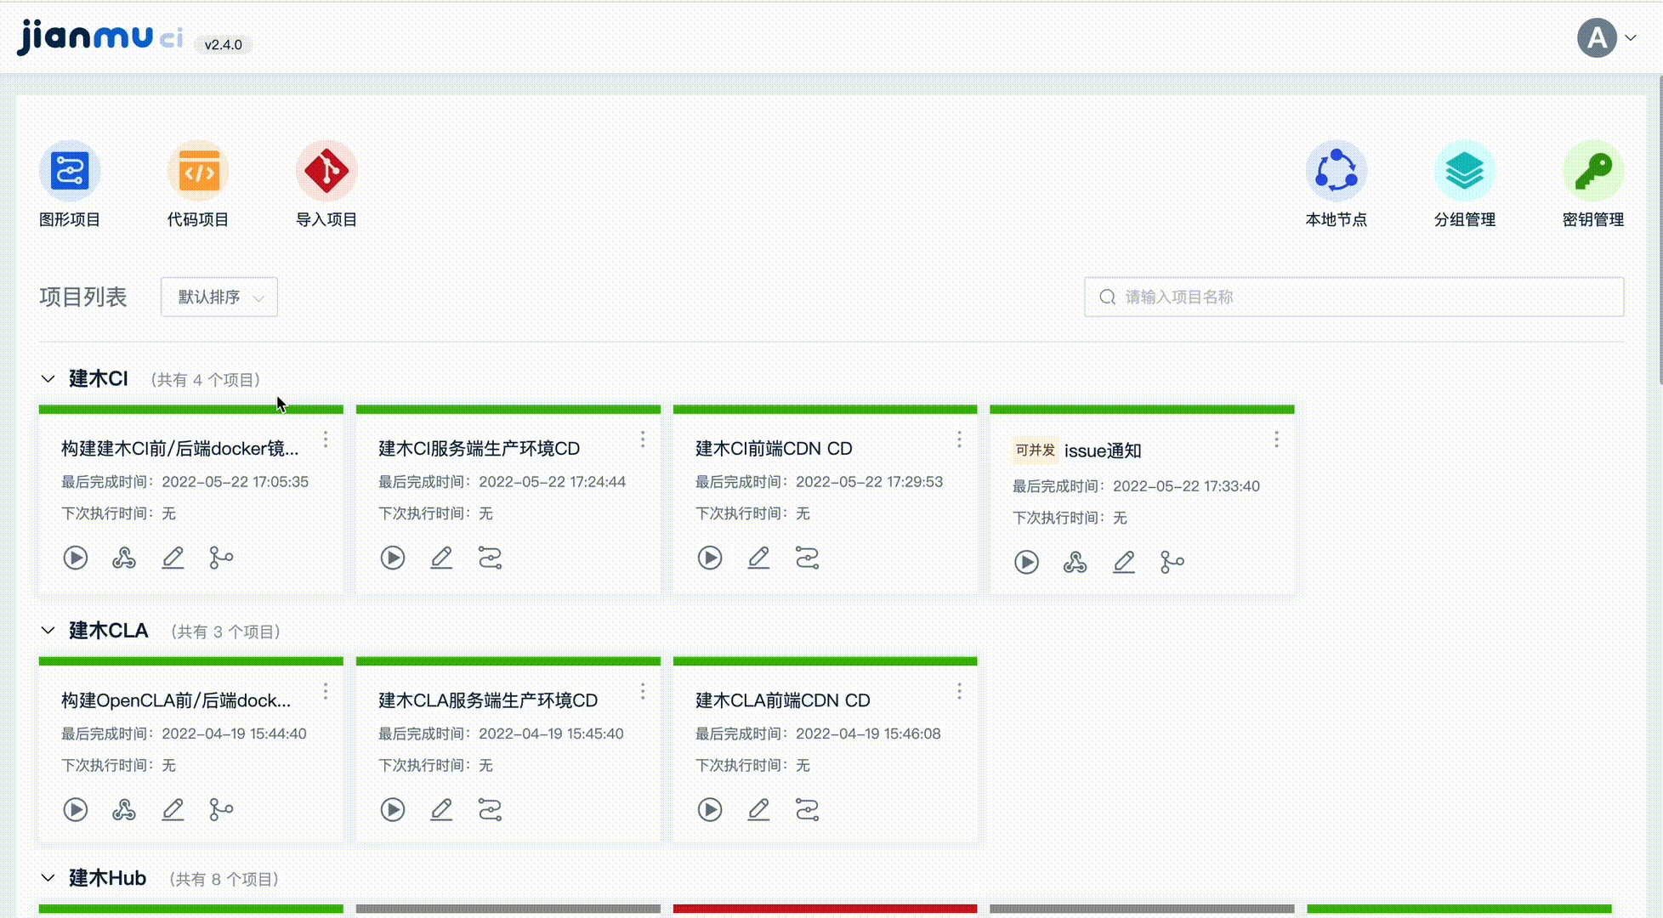Viewport: 1663px width, 918px height.
Task: Open more menu on 建木CLA前端CDN CD card
Action: coord(960,692)
